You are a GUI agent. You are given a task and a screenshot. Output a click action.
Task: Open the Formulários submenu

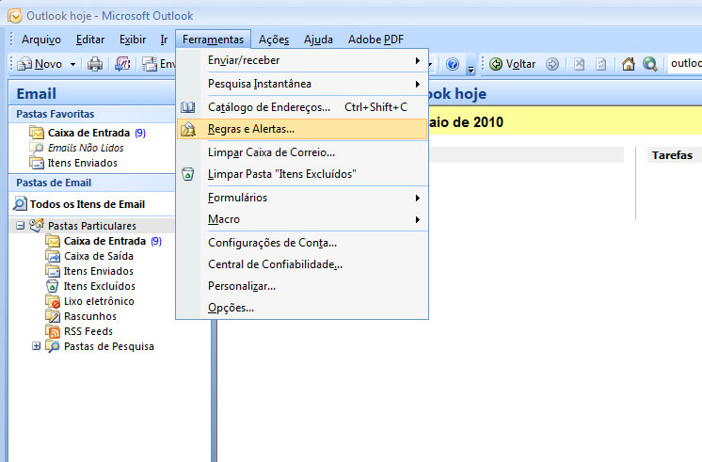[x=303, y=198]
